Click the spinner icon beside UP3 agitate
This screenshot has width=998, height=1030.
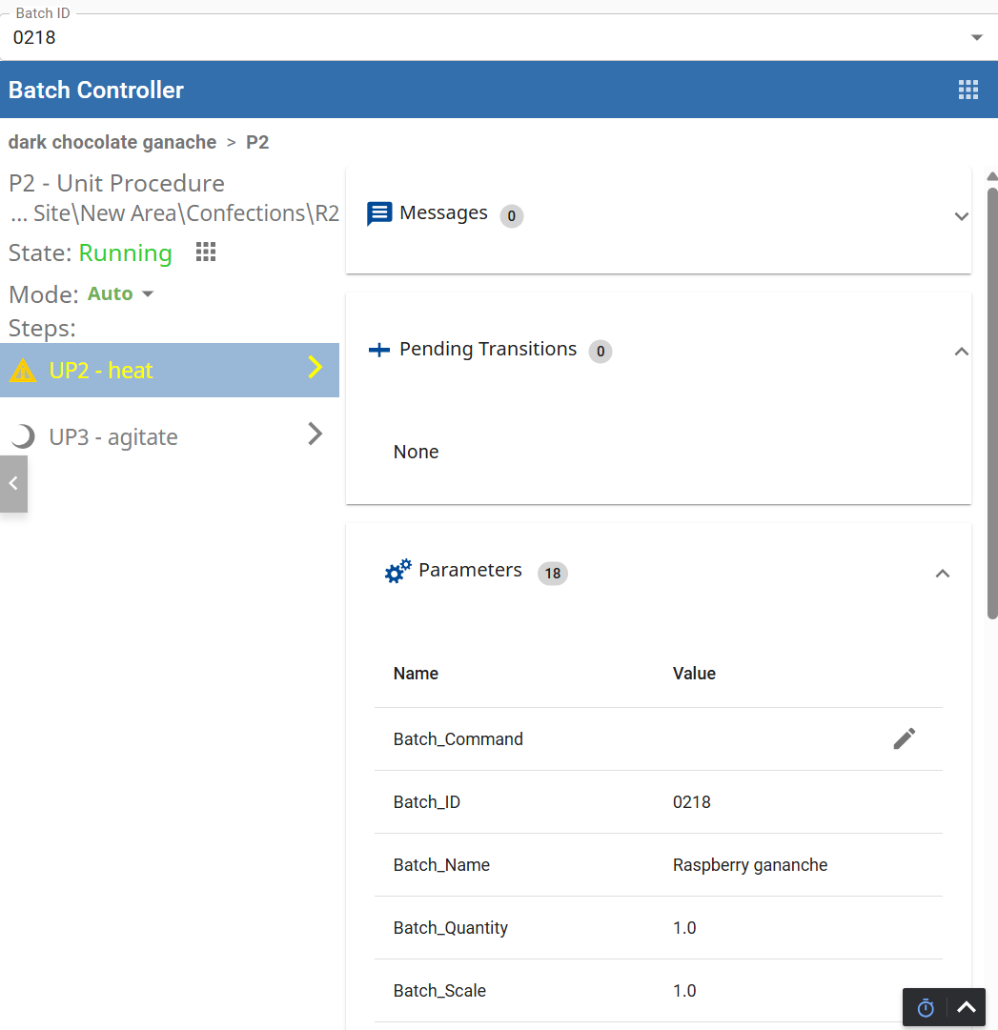pos(23,437)
